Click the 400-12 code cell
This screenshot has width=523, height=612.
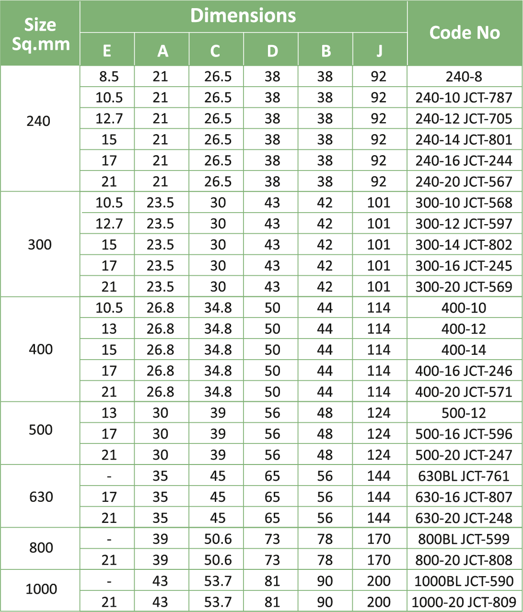click(x=464, y=329)
